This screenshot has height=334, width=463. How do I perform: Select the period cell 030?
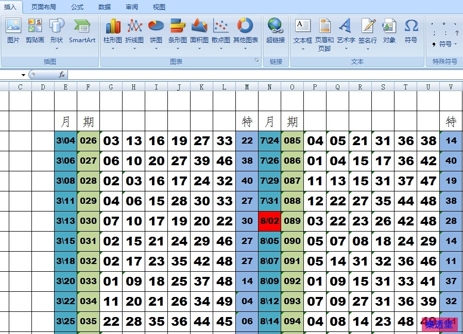[x=88, y=221]
